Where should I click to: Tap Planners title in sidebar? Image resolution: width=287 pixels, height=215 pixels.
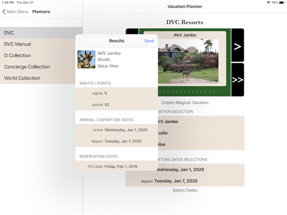tap(41, 12)
